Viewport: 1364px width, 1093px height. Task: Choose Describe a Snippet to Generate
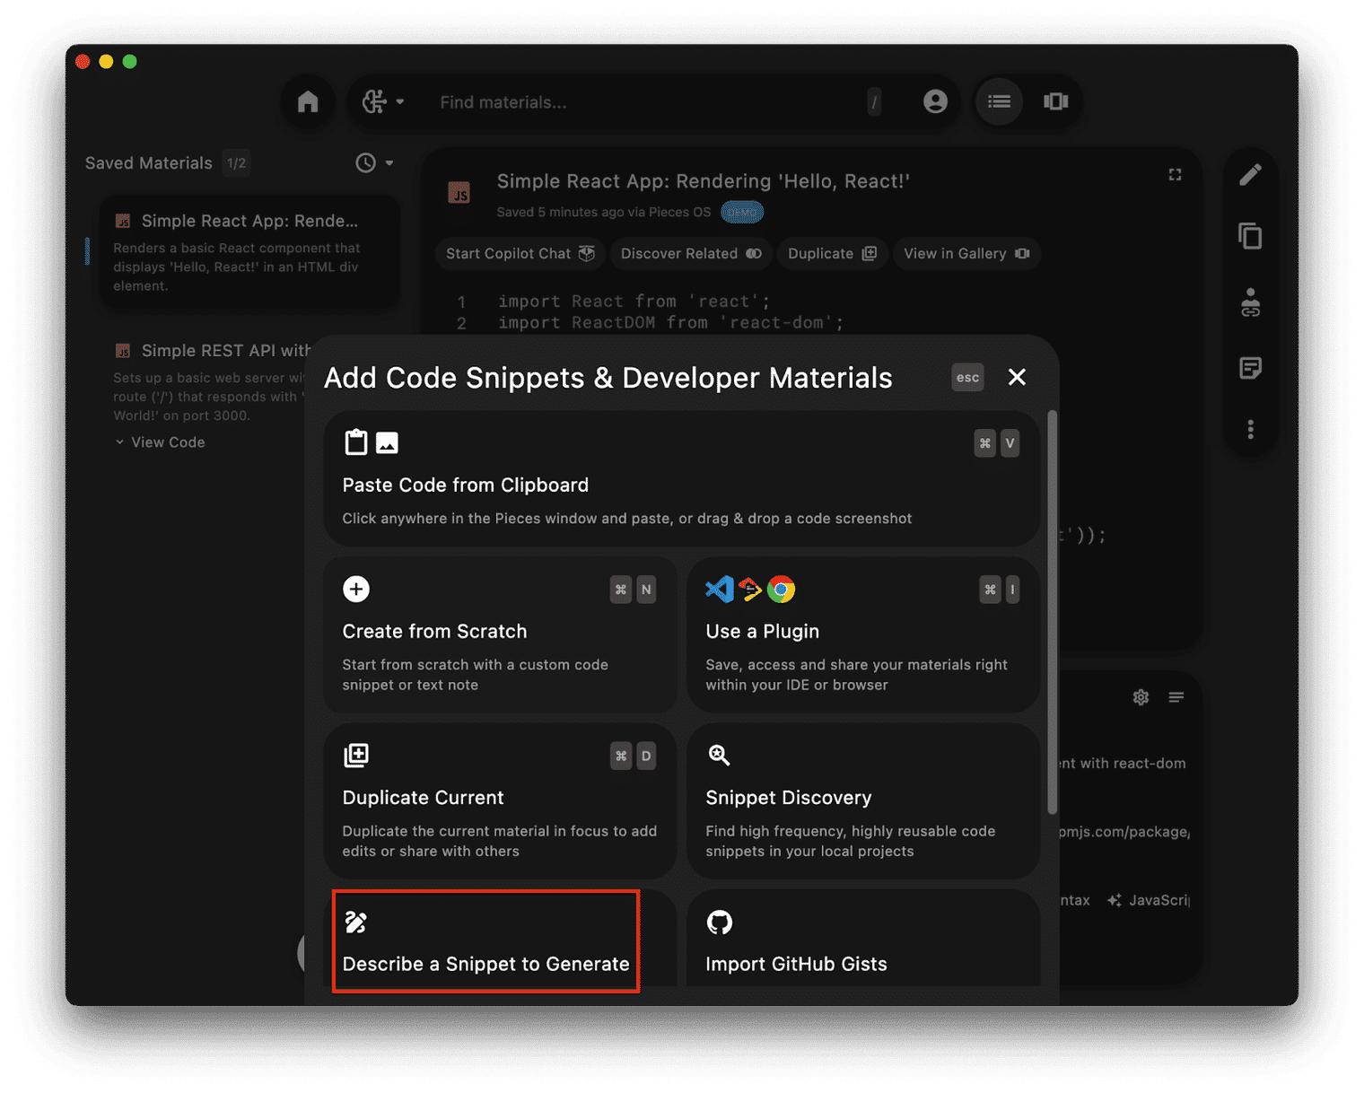(500, 940)
